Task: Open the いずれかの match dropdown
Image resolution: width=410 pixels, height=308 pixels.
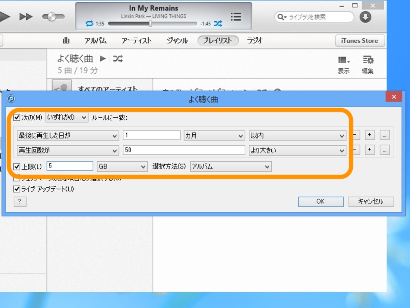Action: 67,118
